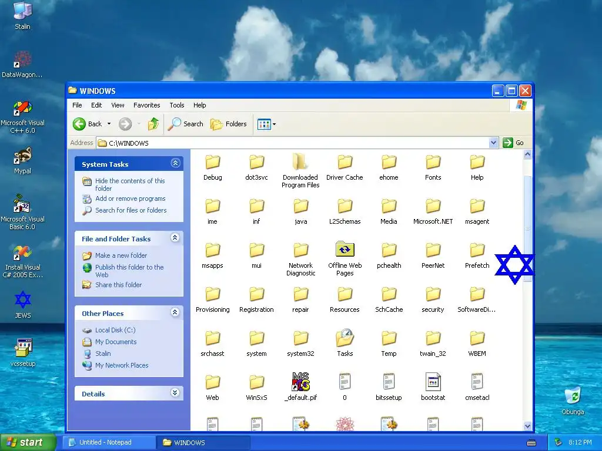
Task: Switch to Untitled - Notepad taskbar button
Action: point(109,443)
